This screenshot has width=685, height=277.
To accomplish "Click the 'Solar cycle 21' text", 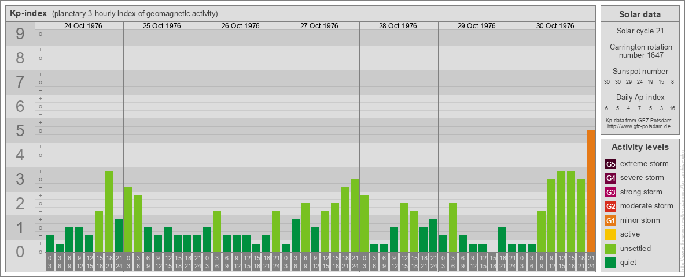I will click(x=640, y=31).
